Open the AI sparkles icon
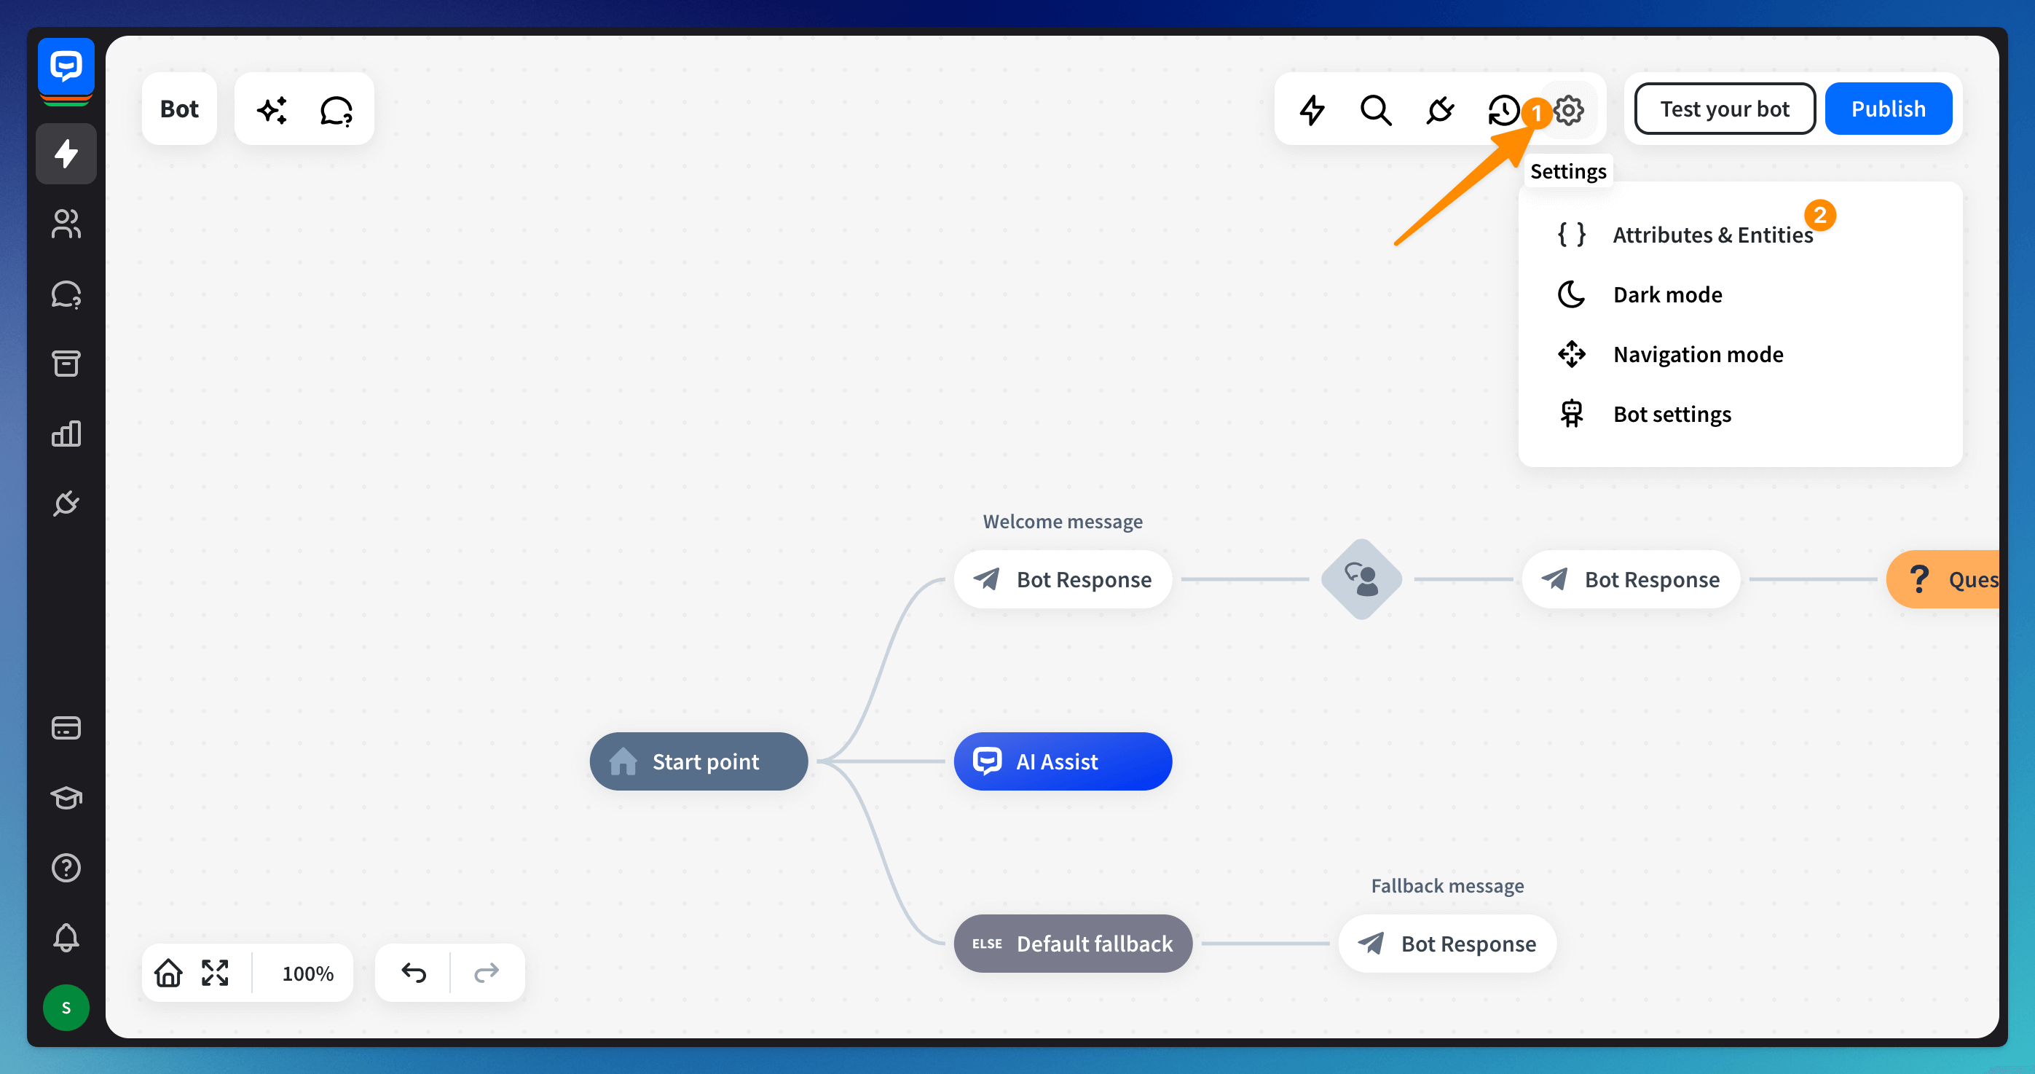This screenshot has height=1074, width=2035. [x=272, y=110]
